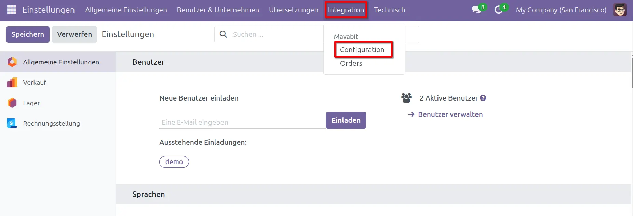Open the Technisch menu
Screen dimensions: 633x216
389,10
